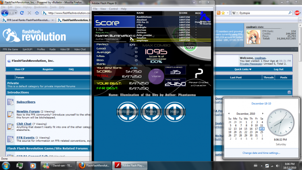
Task: Open the David-san messenger taskbar button
Action: click(x=58, y=166)
